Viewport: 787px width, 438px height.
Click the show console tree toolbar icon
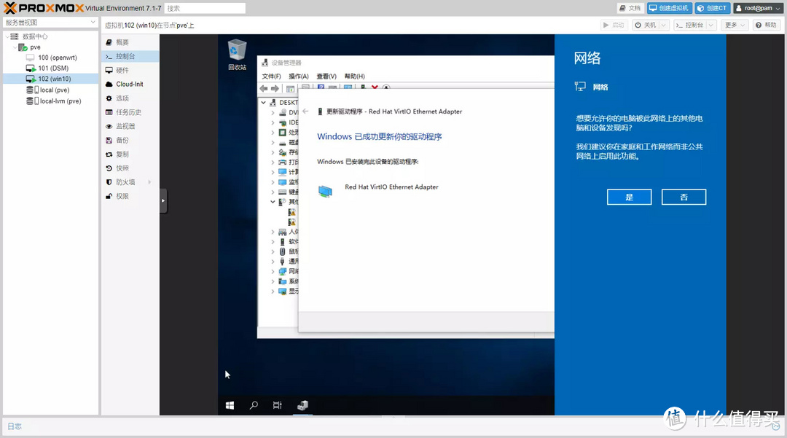pyautogui.click(x=290, y=89)
